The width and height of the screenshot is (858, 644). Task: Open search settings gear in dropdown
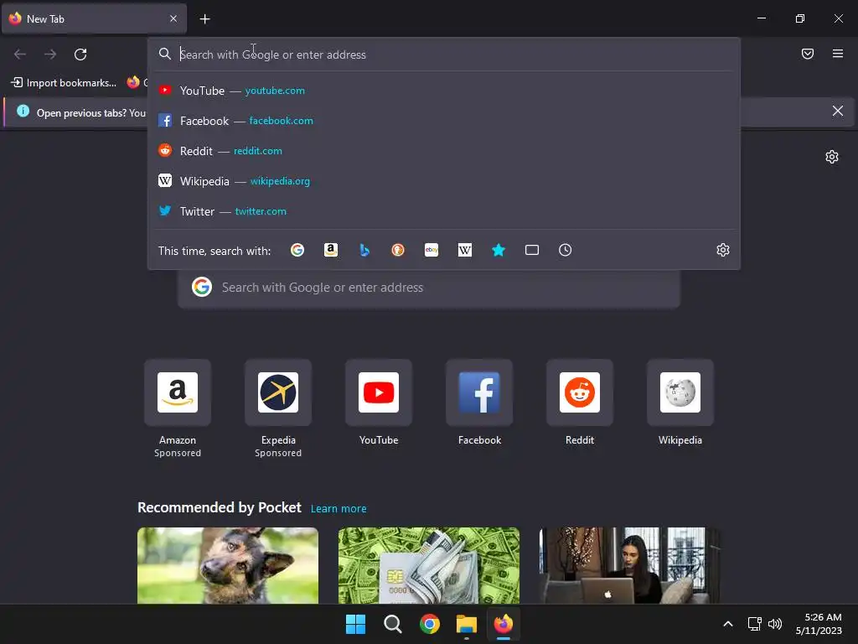723,250
